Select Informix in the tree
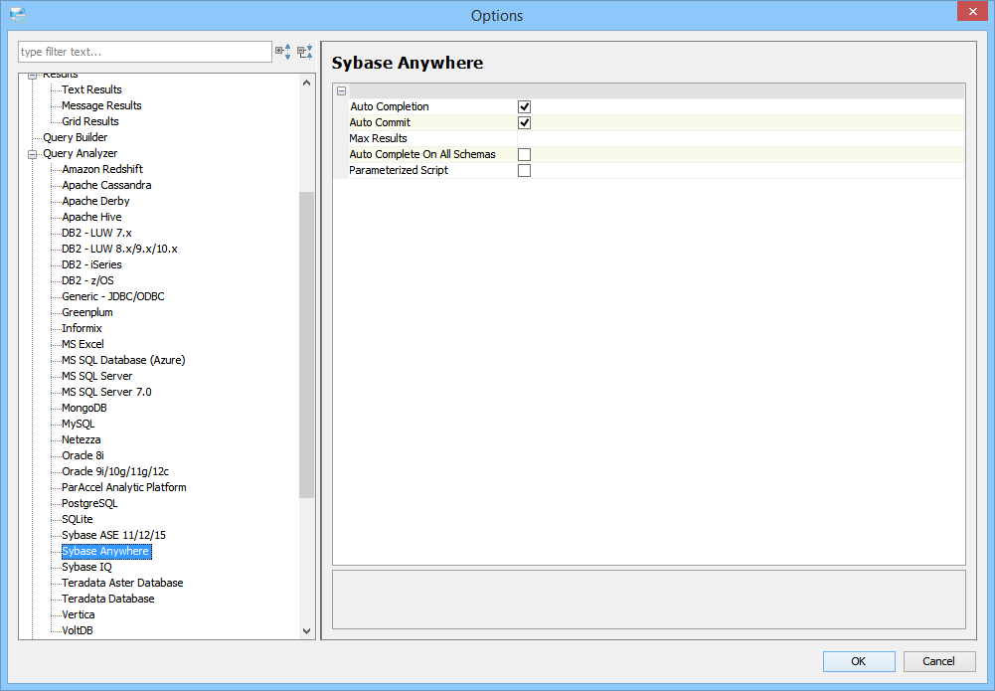995x691 pixels. [82, 328]
